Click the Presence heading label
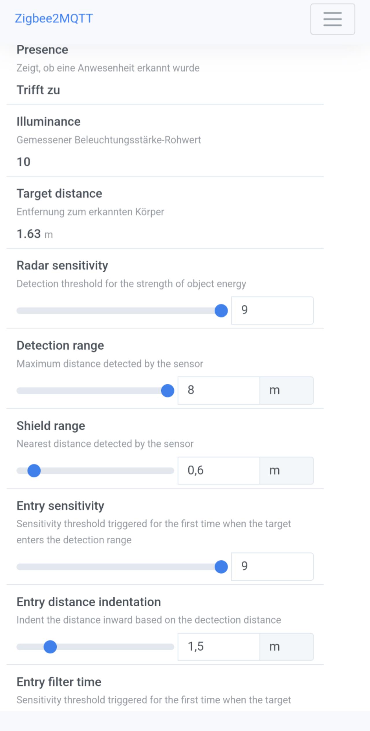 42,50
